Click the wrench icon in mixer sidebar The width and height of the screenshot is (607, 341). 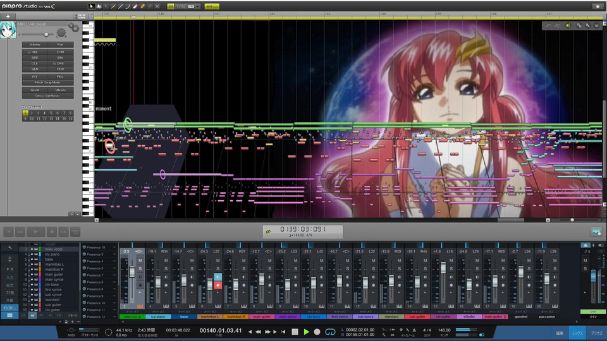tap(9, 247)
